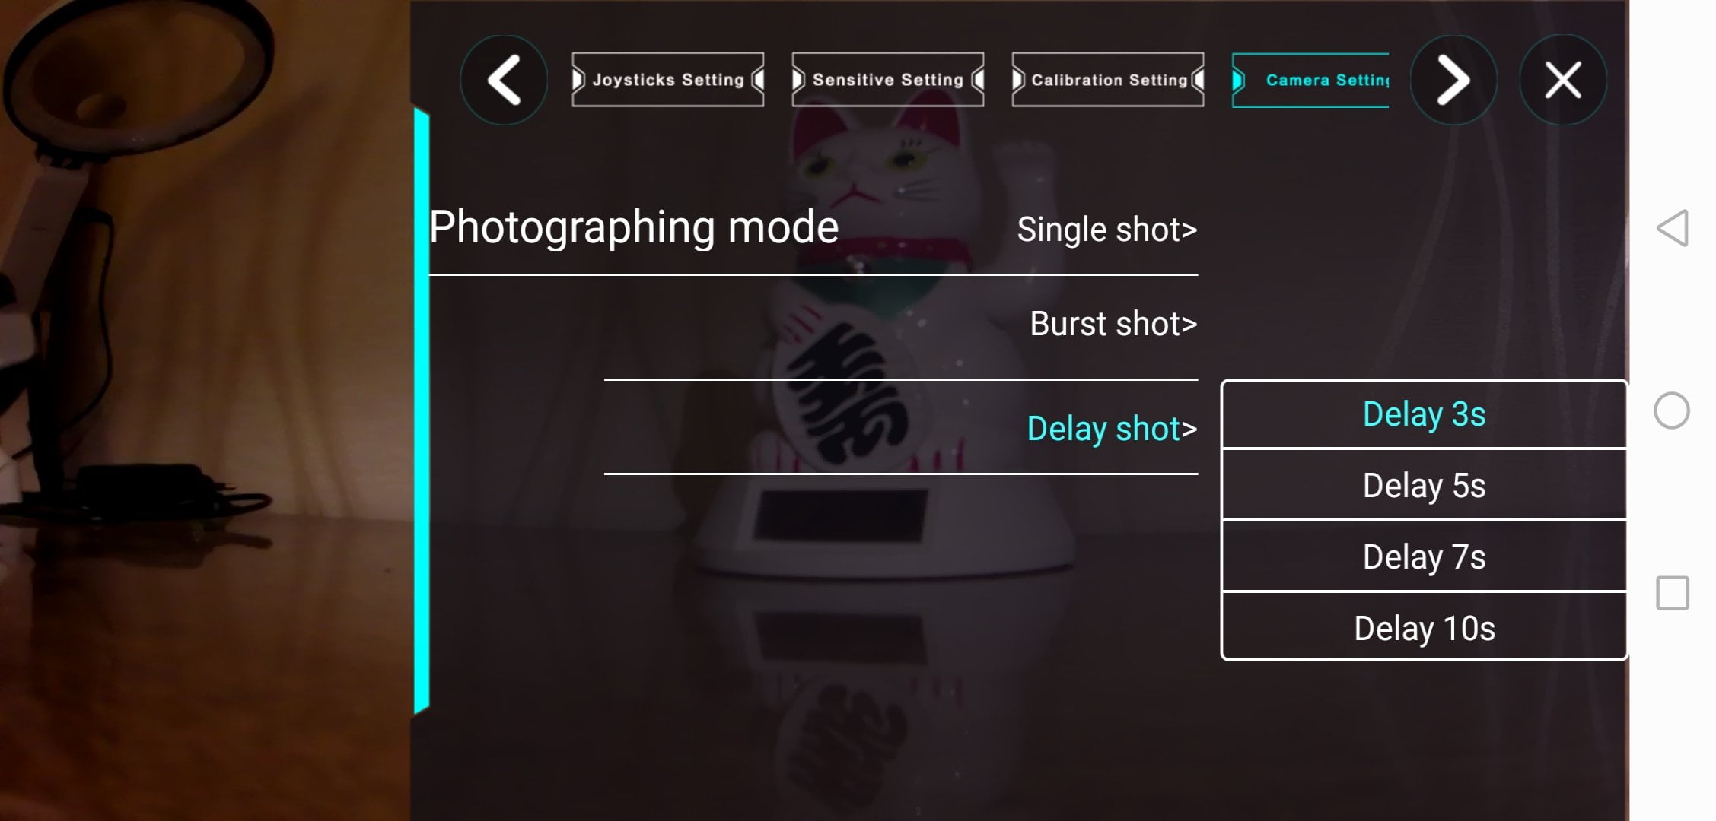Tap the camera preview beside the panel
This screenshot has width=1716, height=821.
(x=205, y=410)
